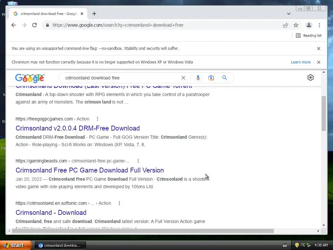The height and width of the screenshot is (250, 333).
Task: Open Crimsonland v2.0.0.4 DRM-Free Download result
Action: click(x=77, y=128)
